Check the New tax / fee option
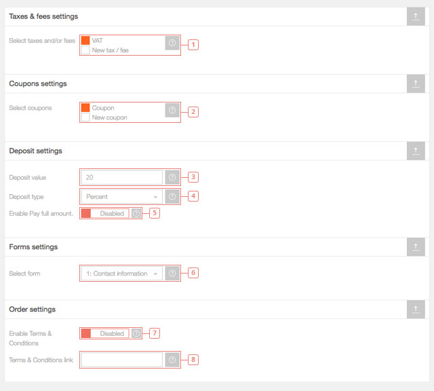 [x=85, y=50]
